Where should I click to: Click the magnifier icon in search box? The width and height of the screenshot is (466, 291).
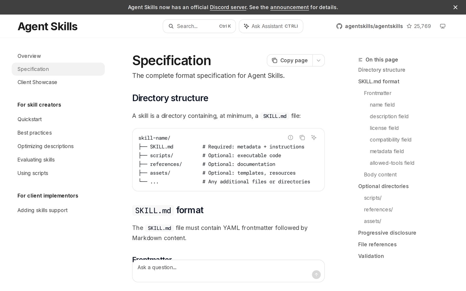[x=171, y=26]
